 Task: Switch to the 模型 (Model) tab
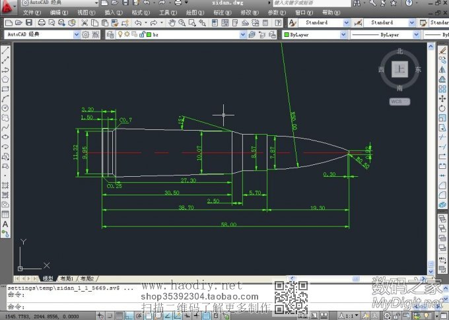(x=48, y=278)
